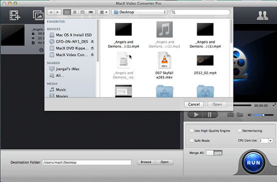This screenshot has height=182, width=277.
Task: Switch to column view in file dialog
Action: pos(82,12)
